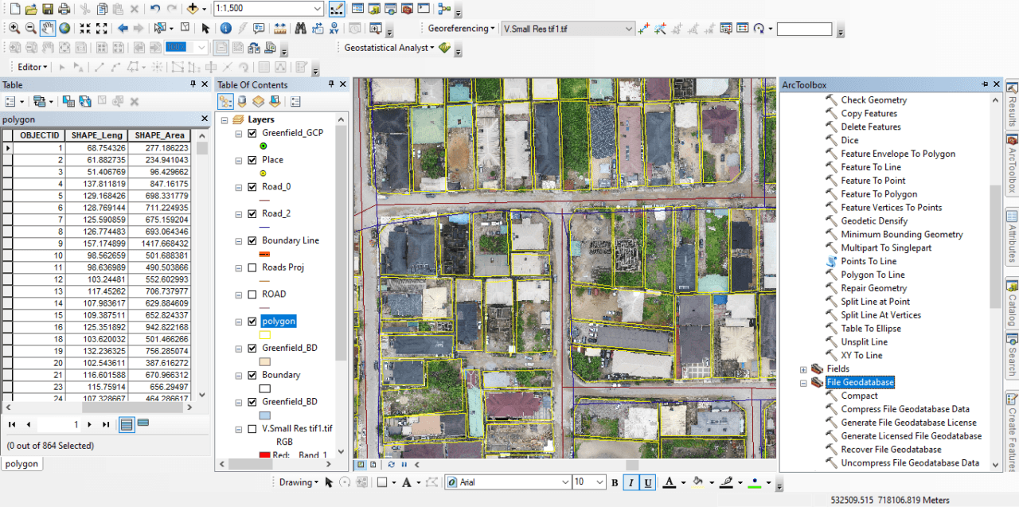The image size is (1019, 507).
Task: Activate the Pan tool
Action: point(48,27)
